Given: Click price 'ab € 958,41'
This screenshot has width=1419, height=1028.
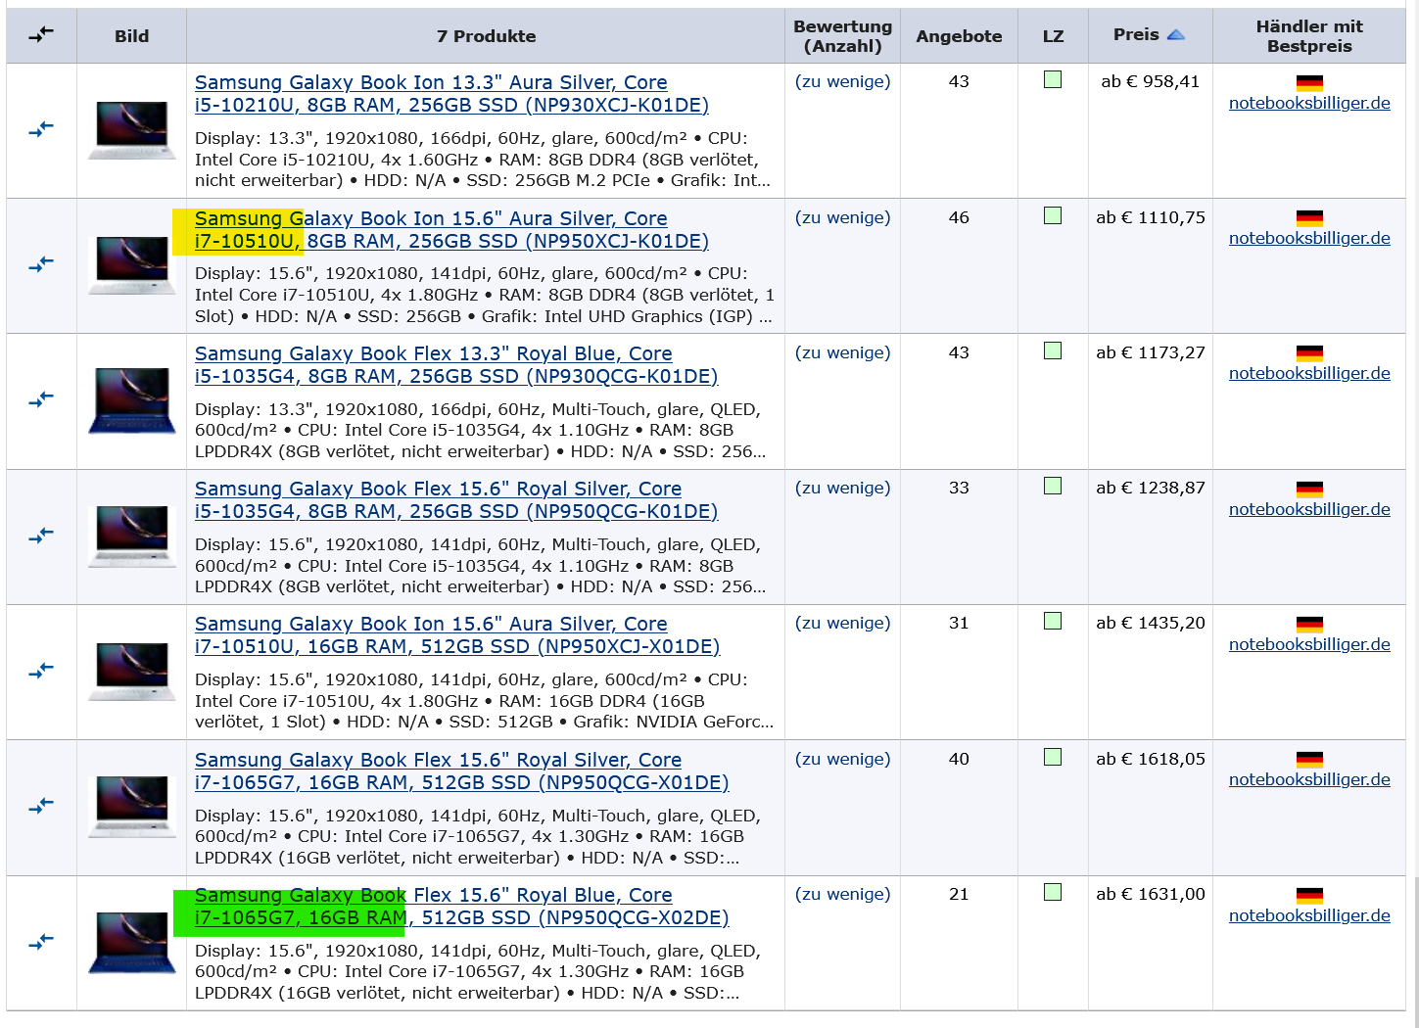Looking at the screenshot, I should coord(1151,81).
